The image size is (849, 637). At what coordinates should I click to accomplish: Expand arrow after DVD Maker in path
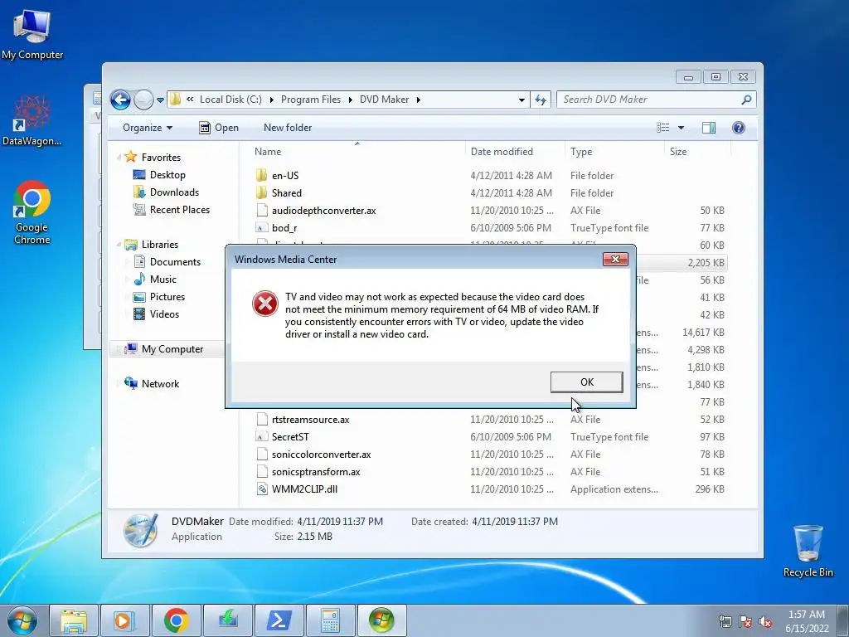[x=419, y=100]
